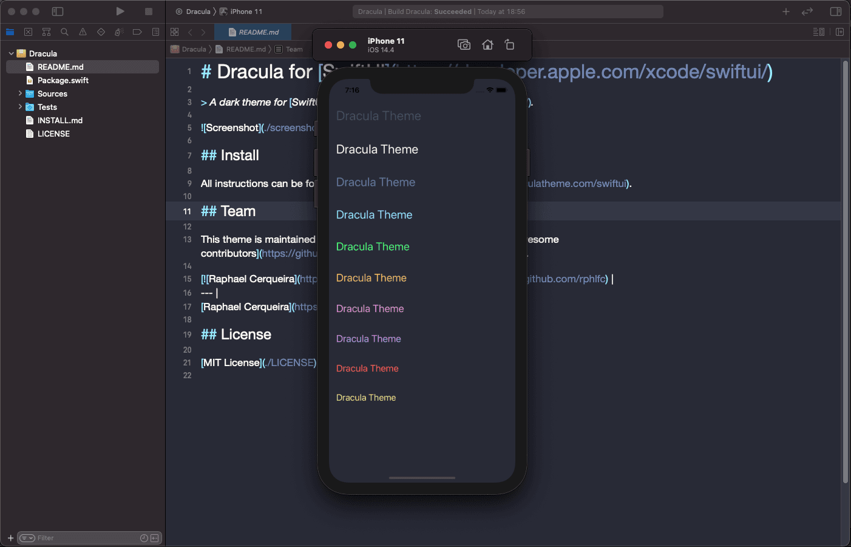The width and height of the screenshot is (851, 547).
Task: Show the code review comparison view
Action: [x=807, y=11]
